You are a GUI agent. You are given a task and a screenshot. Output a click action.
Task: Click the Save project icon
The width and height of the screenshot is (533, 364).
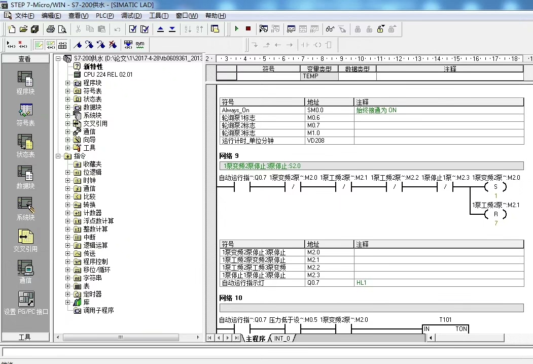pyautogui.click(x=34, y=29)
